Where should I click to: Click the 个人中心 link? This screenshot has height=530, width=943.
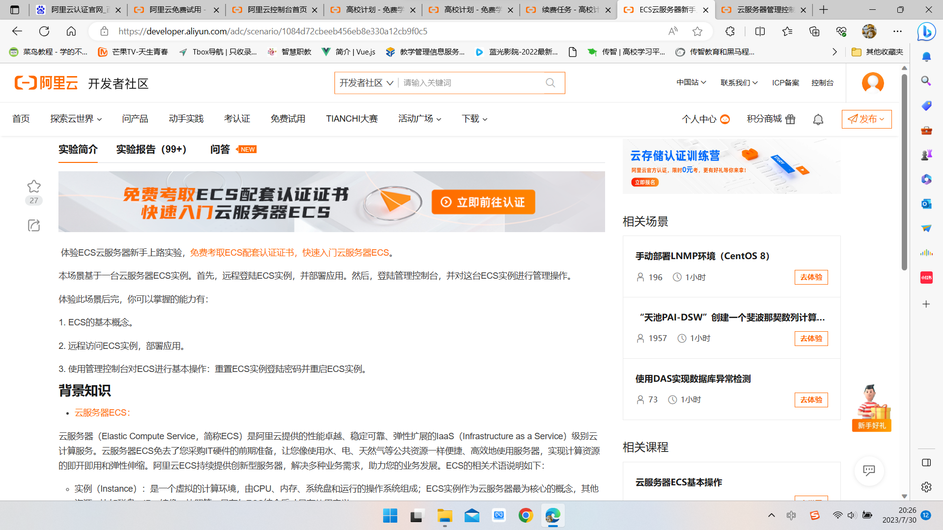705,119
